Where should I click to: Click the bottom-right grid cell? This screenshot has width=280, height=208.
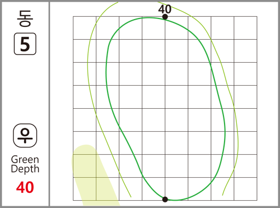point(245,189)
